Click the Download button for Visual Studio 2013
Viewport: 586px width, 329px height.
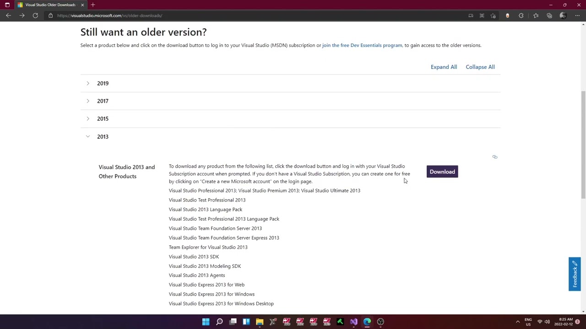pos(442,172)
